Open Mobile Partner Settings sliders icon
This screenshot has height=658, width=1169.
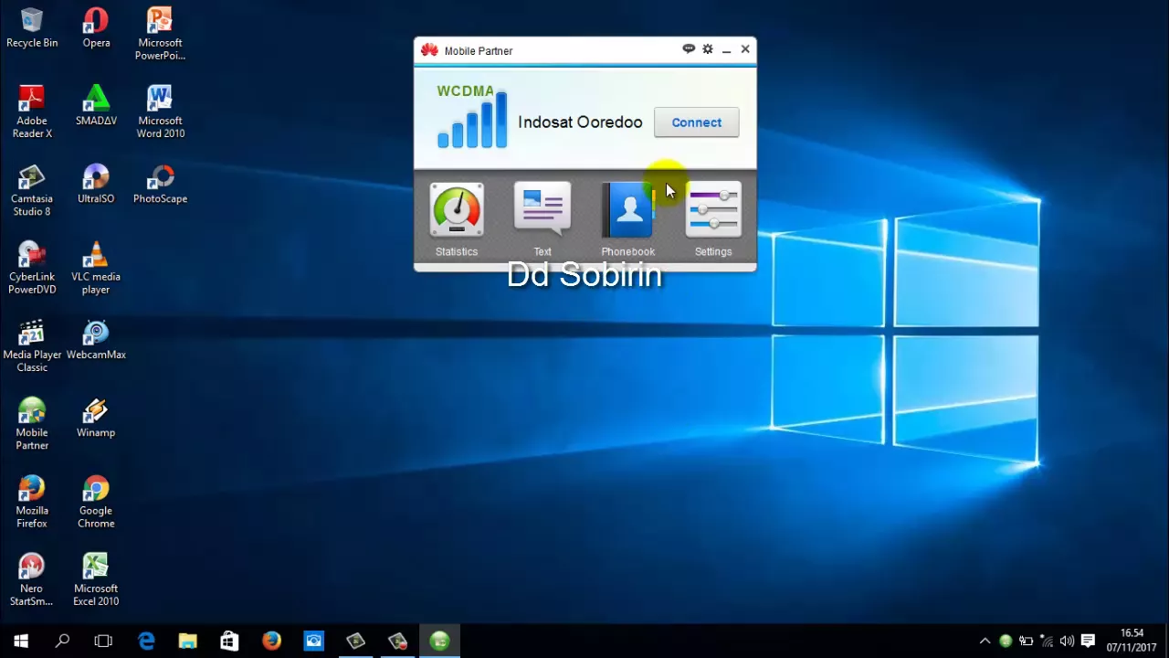point(713,220)
